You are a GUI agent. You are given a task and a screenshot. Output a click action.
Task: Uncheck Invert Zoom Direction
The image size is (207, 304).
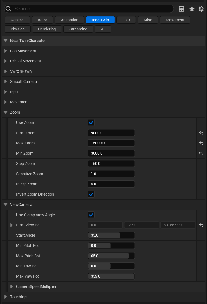[91, 194]
